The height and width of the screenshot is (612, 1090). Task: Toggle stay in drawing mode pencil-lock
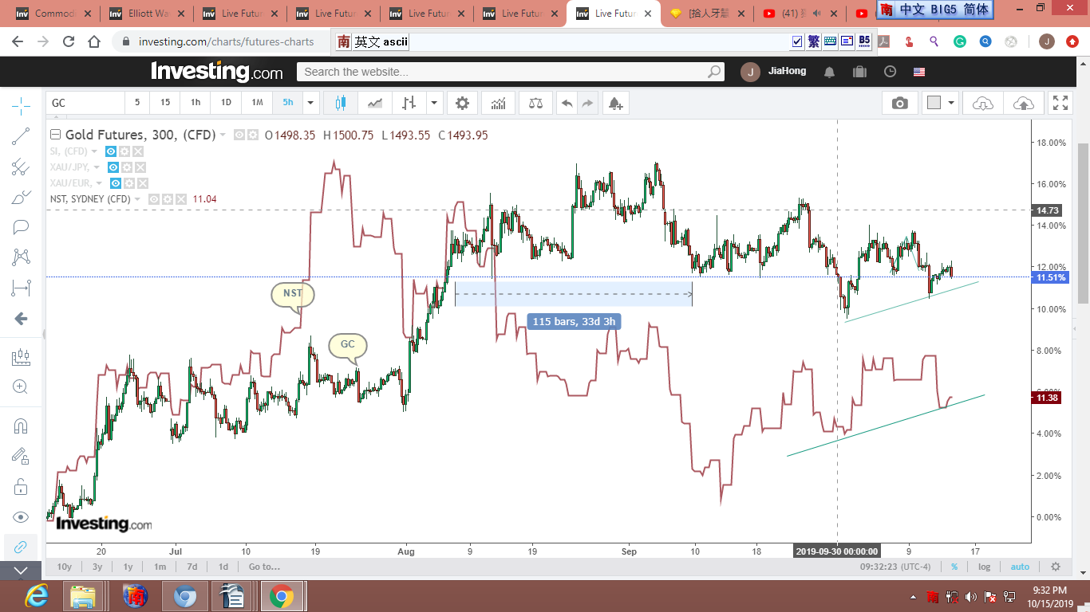click(21, 456)
